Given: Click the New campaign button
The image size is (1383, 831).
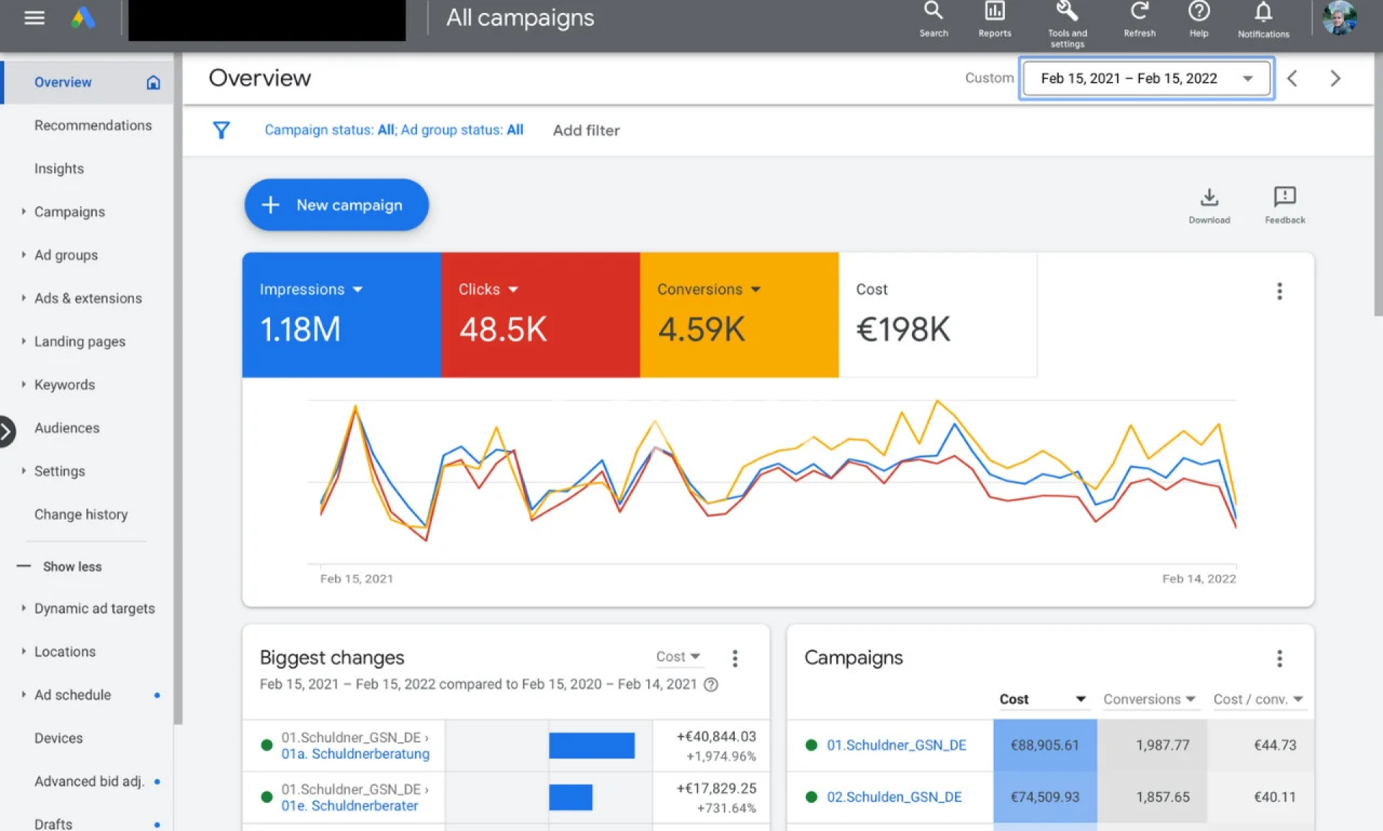Looking at the screenshot, I should (x=336, y=205).
